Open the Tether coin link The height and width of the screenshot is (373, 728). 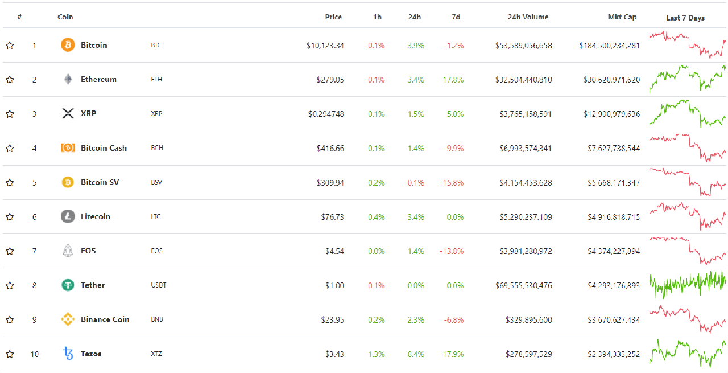point(93,285)
